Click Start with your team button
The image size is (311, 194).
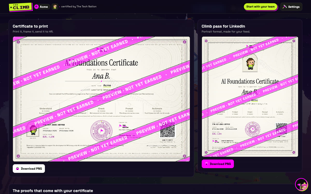(x=260, y=7)
